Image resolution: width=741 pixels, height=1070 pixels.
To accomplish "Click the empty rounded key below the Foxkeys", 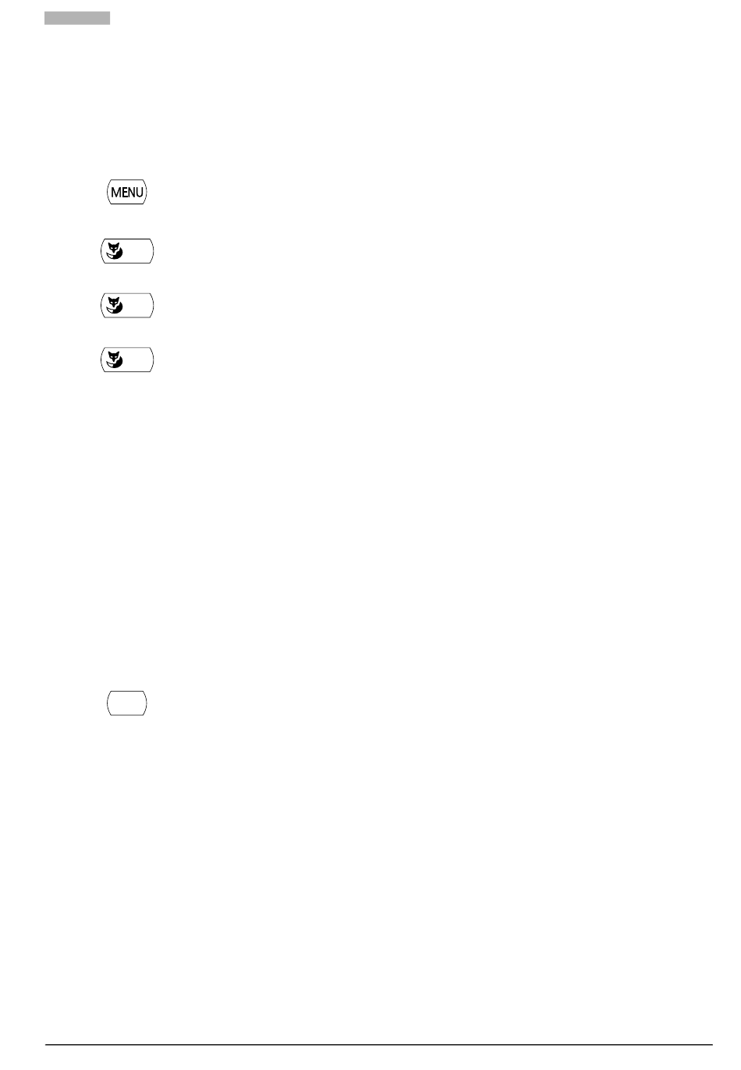I will click(x=127, y=703).
